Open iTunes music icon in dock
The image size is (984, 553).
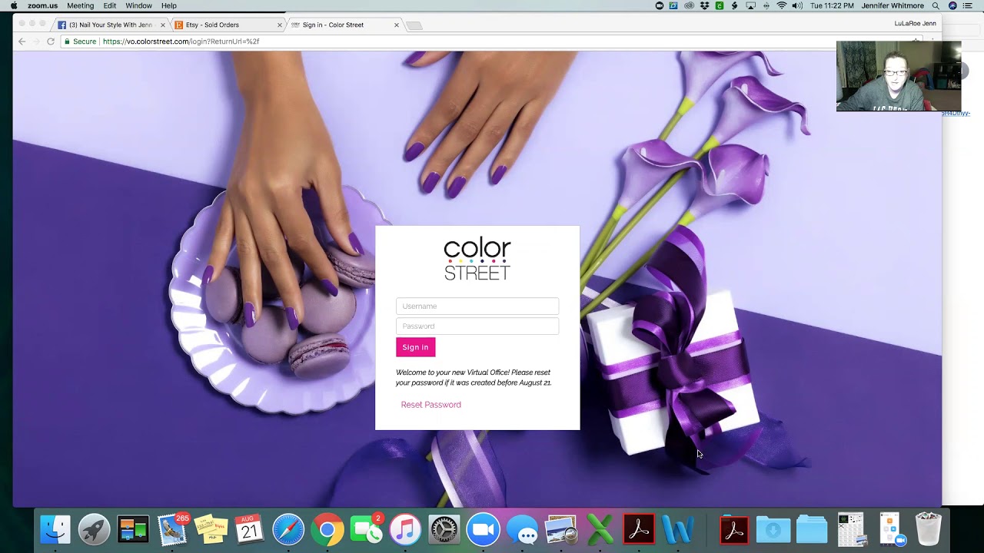[x=405, y=530]
